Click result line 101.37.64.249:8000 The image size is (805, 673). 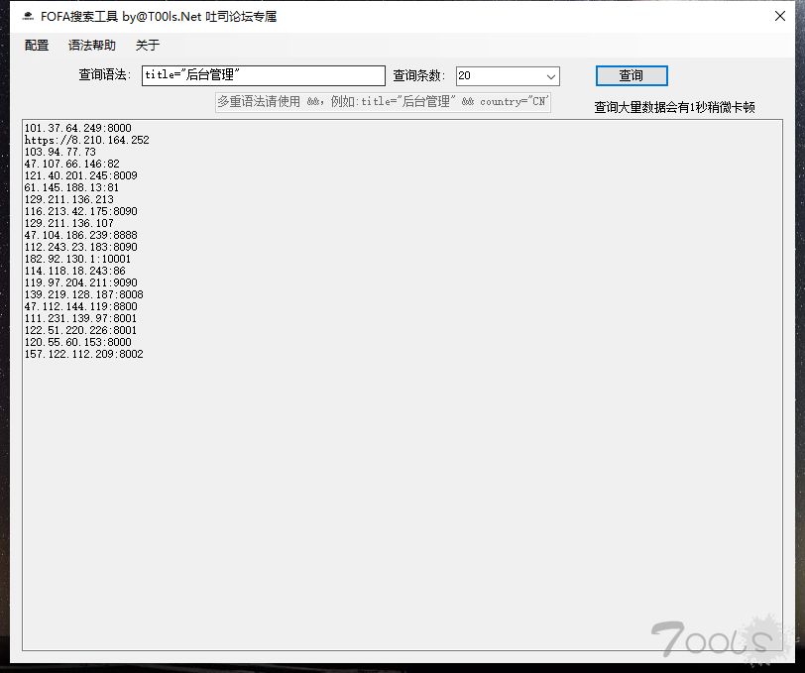[x=77, y=128]
